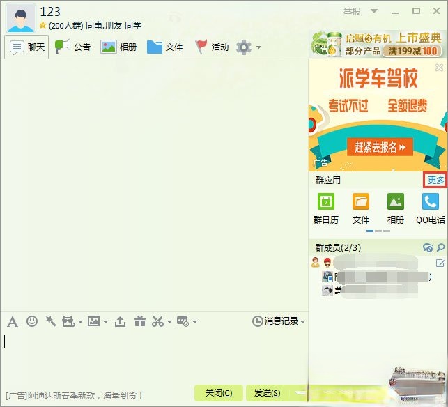Click the member visibility filter icon
Viewport: 448px width, 407px height.
click(428, 247)
